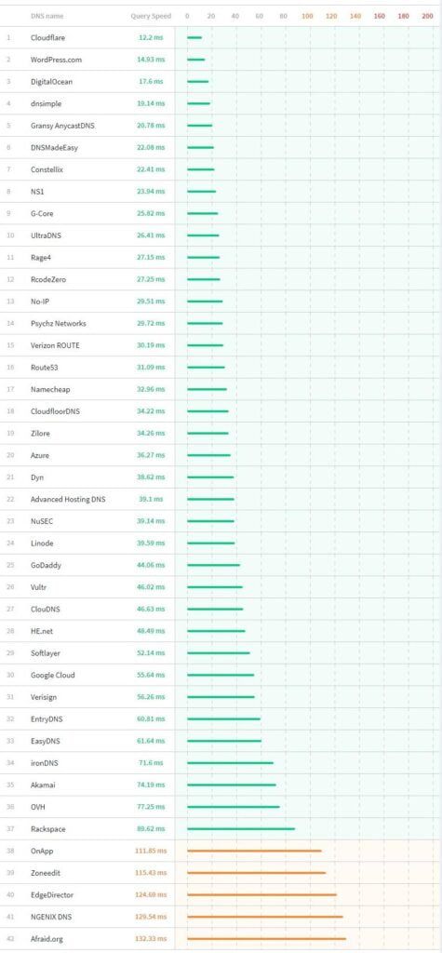Open the NGENIX DNS entry
Image resolution: width=442 pixels, height=953 pixels.
point(51,917)
